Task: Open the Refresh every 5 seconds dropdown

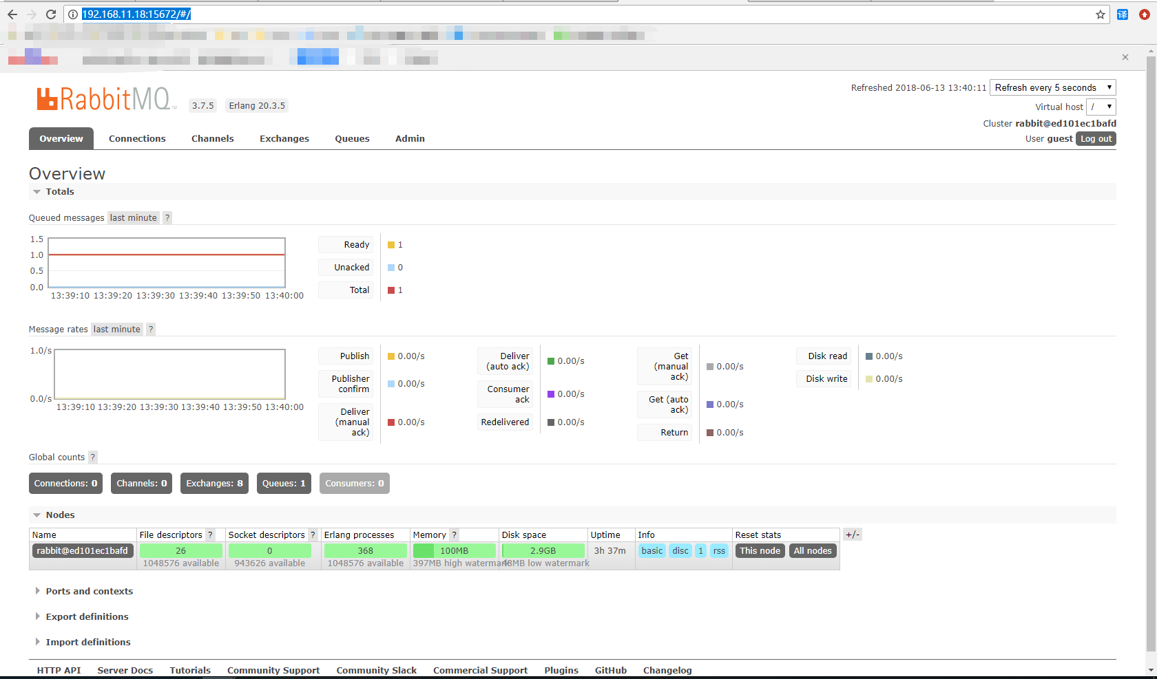Action: tap(1052, 87)
